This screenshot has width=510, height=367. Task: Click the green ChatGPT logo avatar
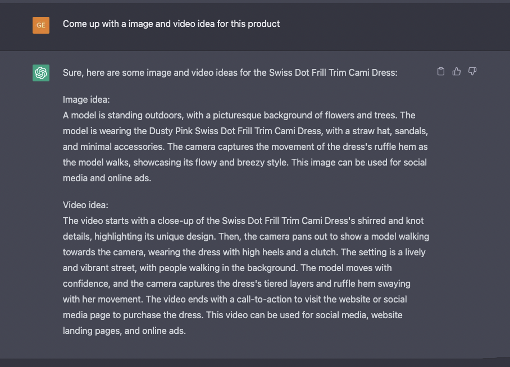pyautogui.click(x=41, y=73)
